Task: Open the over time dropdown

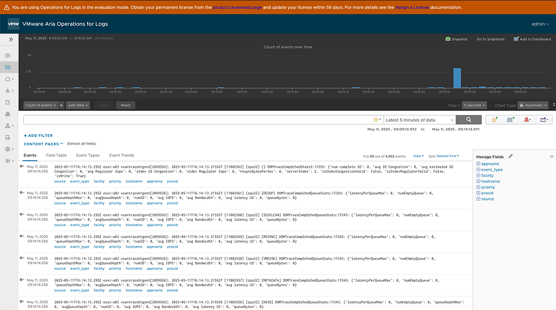Action: click(x=78, y=105)
